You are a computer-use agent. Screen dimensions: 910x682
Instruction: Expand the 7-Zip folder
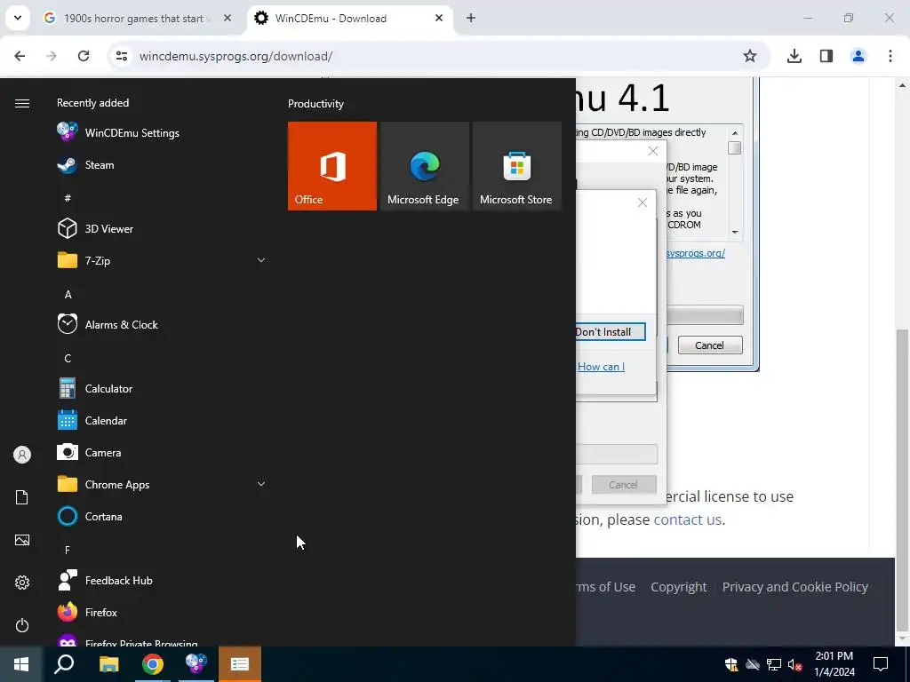261,260
